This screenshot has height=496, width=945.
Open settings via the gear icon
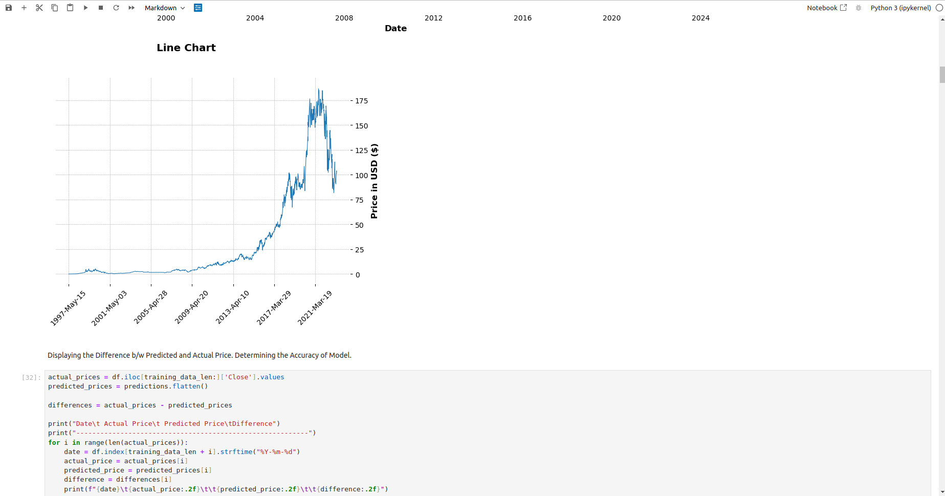pos(858,8)
